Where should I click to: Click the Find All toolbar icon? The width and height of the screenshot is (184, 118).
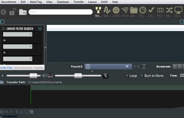(x=125, y=12)
